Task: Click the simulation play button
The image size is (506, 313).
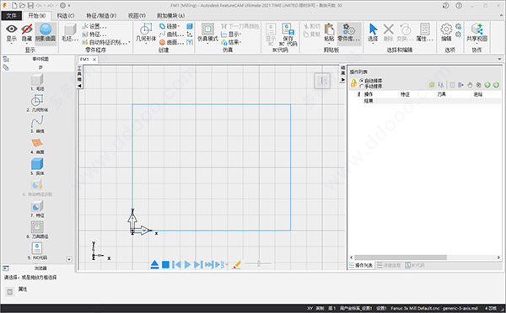Action: coord(187,265)
